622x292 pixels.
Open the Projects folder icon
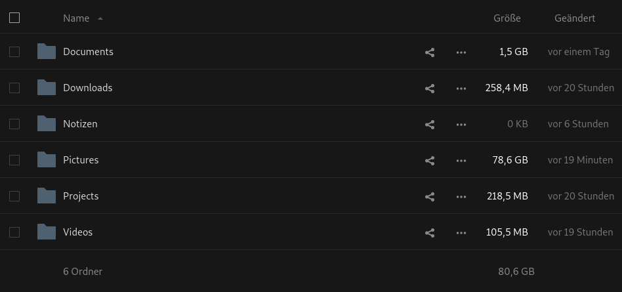(x=47, y=196)
